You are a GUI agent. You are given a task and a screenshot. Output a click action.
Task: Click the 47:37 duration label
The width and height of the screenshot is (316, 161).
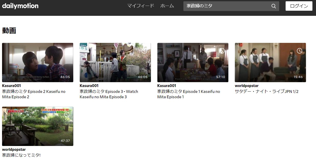65,141
